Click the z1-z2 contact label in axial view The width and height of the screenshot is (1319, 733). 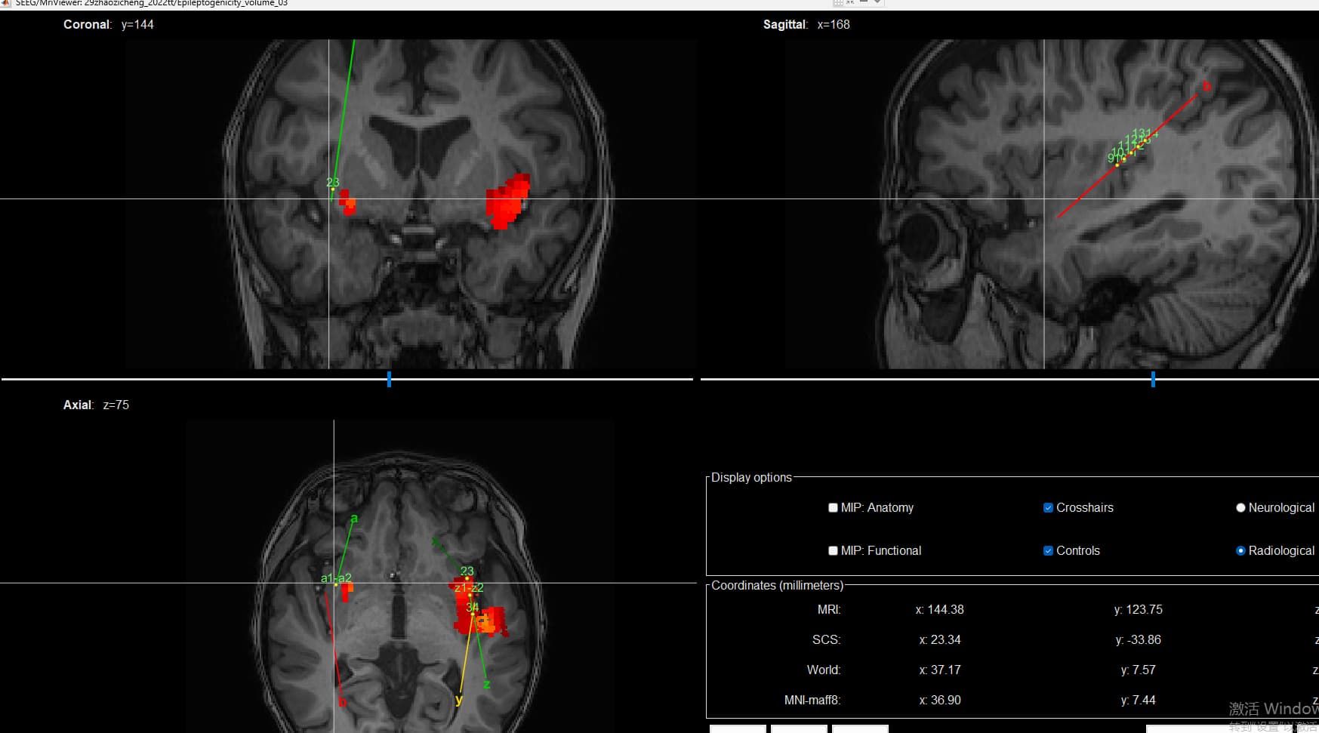coord(469,588)
